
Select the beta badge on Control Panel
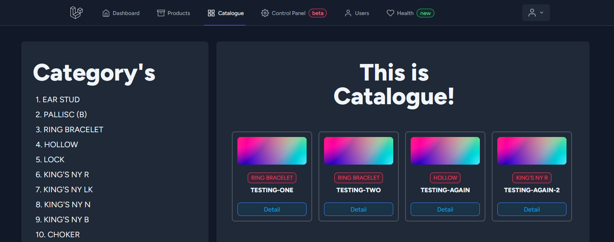tap(318, 13)
